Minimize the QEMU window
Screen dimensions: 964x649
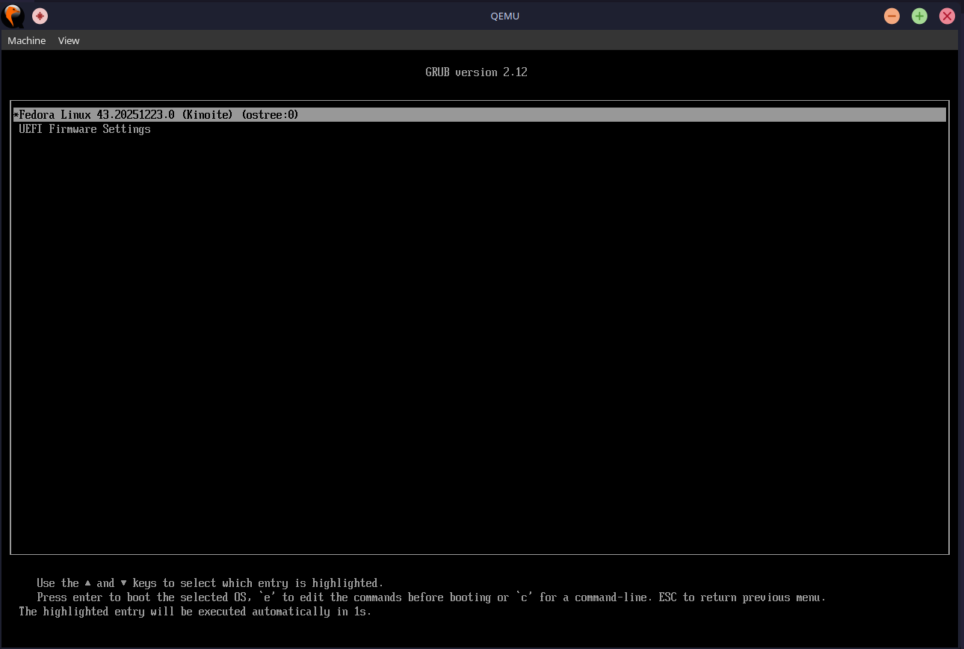tap(892, 16)
